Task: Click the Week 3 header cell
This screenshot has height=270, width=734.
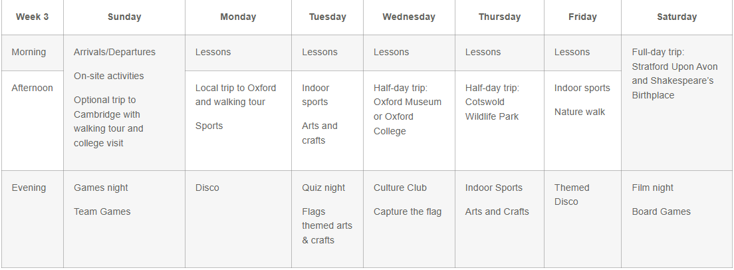Action: point(32,17)
